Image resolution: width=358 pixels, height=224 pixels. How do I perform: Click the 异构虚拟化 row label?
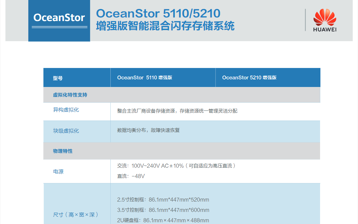(66, 110)
